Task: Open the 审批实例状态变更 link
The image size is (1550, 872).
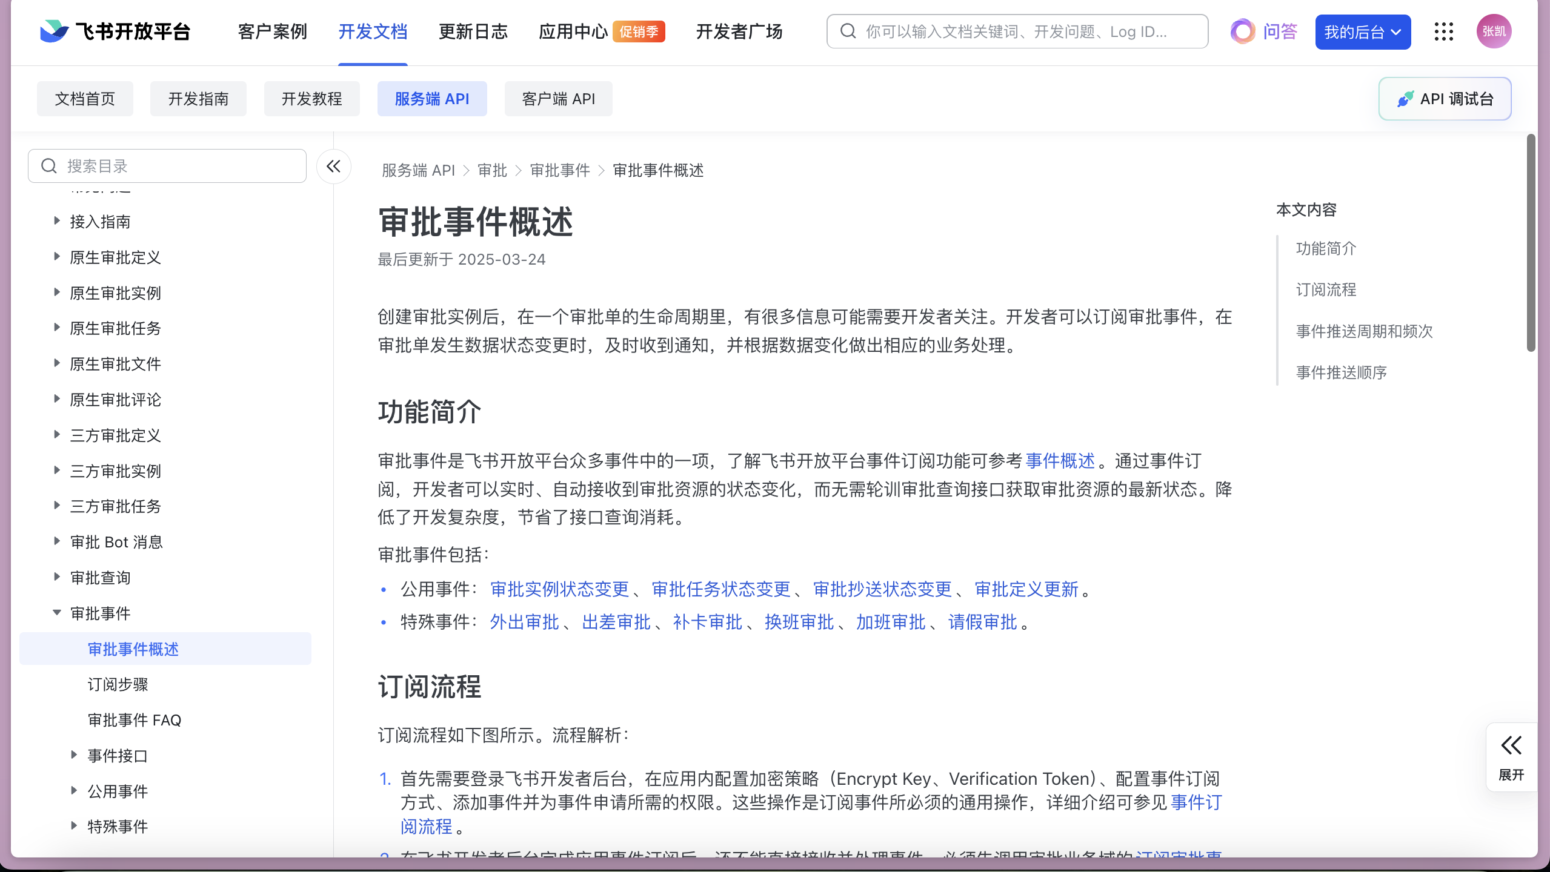Action: (x=559, y=589)
